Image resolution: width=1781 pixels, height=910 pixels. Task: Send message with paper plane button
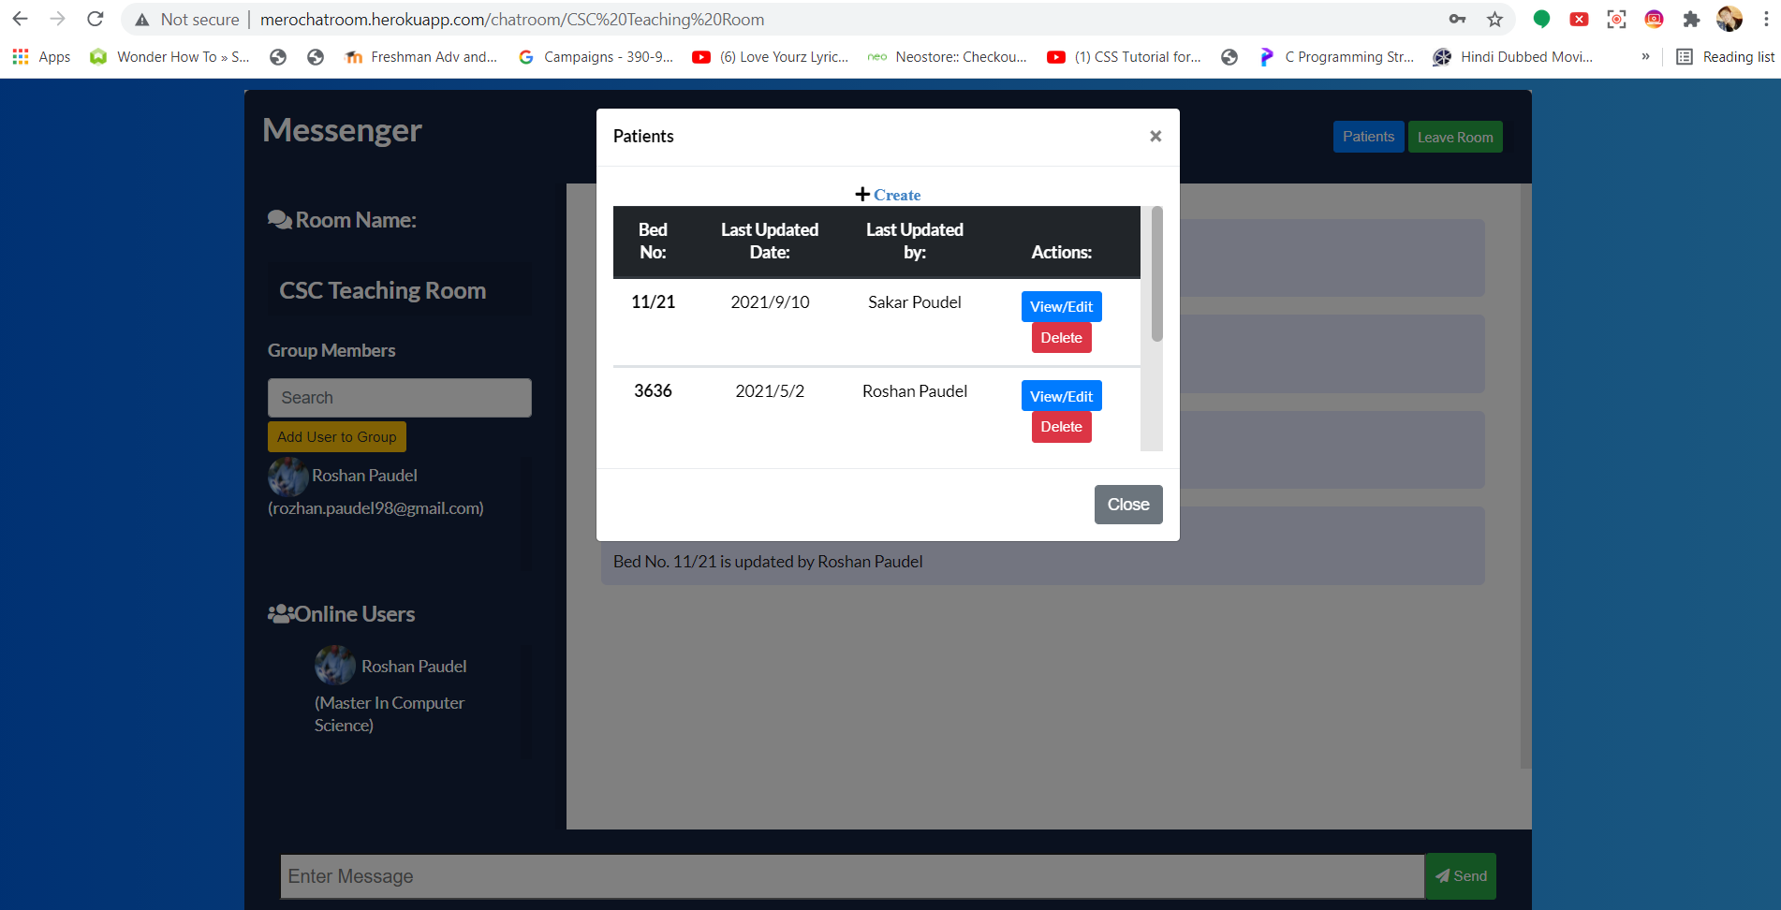(x=1461, y=876)
